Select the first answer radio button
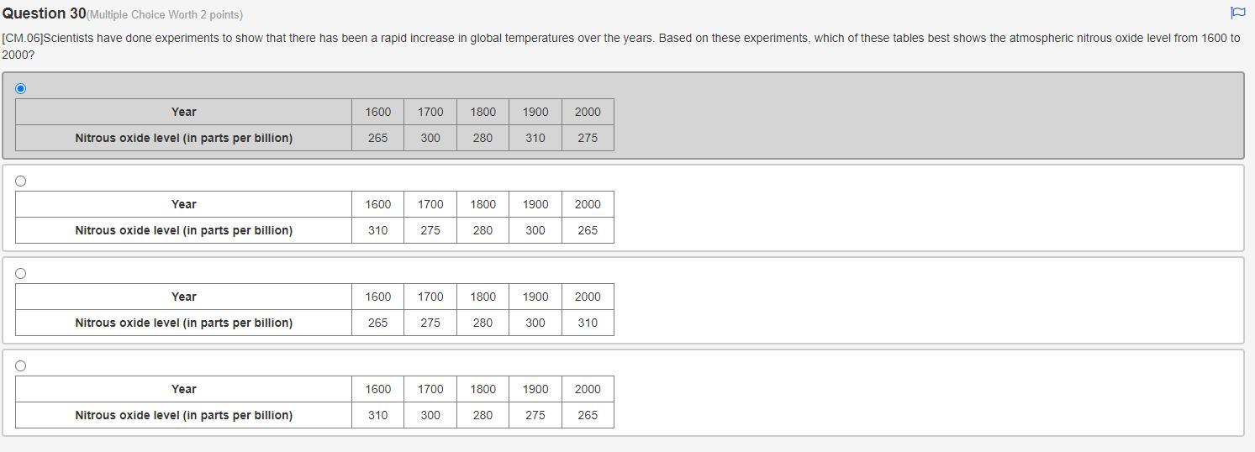The width and height of the screenshot is (1255, 452). [21, 88]
